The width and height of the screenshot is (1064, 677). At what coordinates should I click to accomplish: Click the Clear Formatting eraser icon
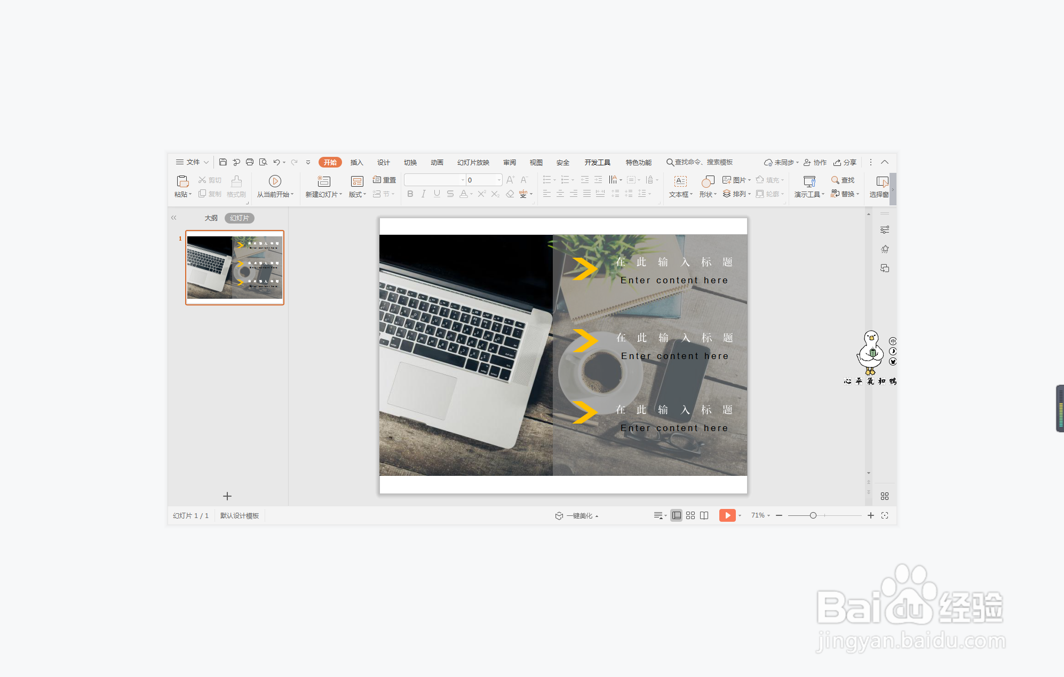point(510,194)
